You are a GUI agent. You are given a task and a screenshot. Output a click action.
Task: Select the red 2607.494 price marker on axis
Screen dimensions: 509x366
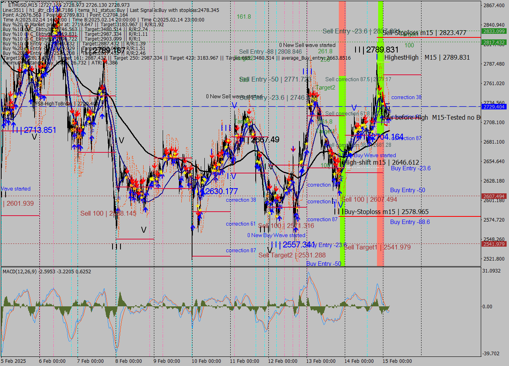tap(493, 195)
